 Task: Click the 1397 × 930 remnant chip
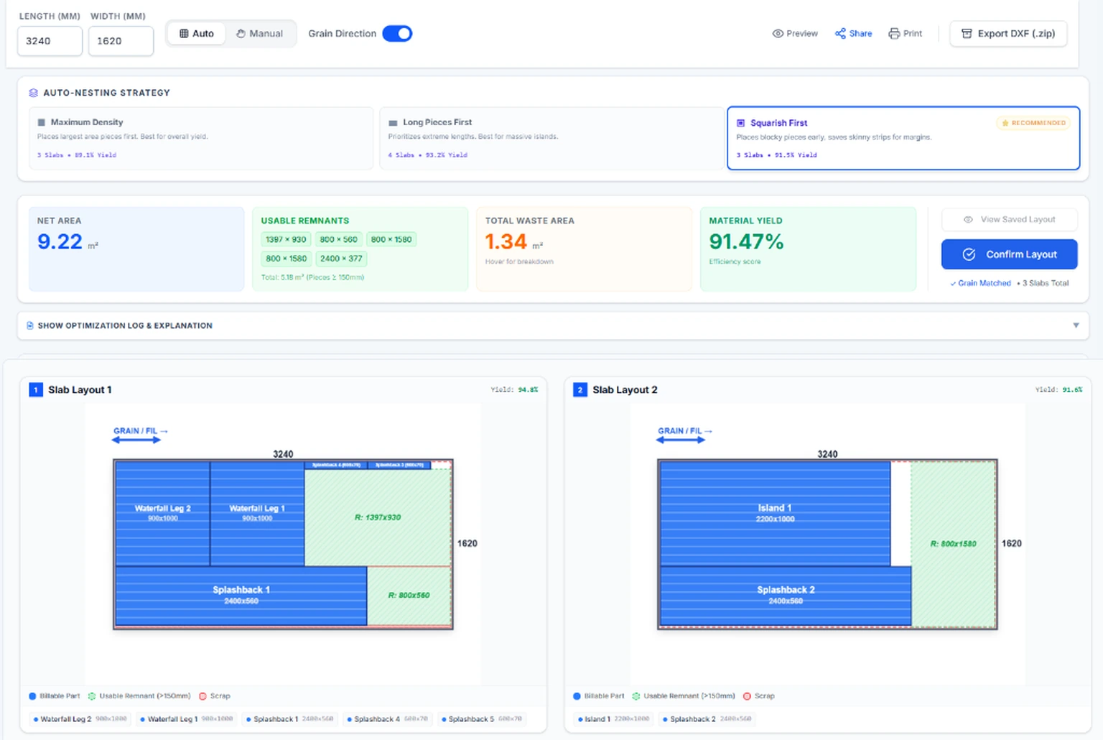286,239
